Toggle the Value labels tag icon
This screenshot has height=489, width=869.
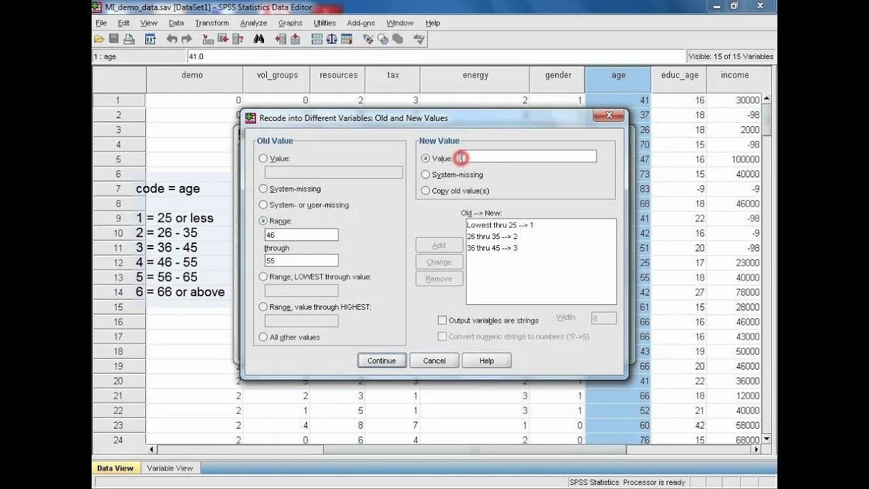(x=368, y=39)
